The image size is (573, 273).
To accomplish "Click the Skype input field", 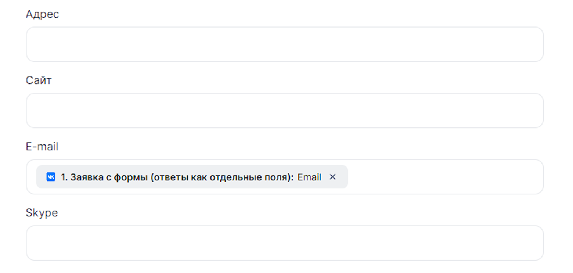I will (x=284, y=243).
